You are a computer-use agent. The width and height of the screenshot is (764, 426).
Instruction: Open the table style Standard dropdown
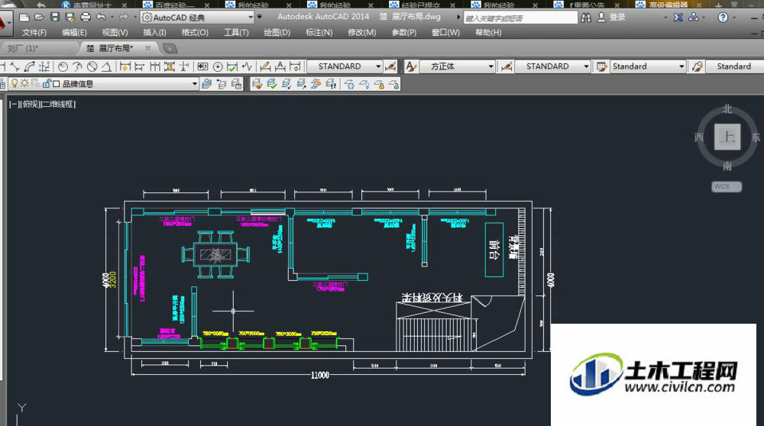[681, 66]
